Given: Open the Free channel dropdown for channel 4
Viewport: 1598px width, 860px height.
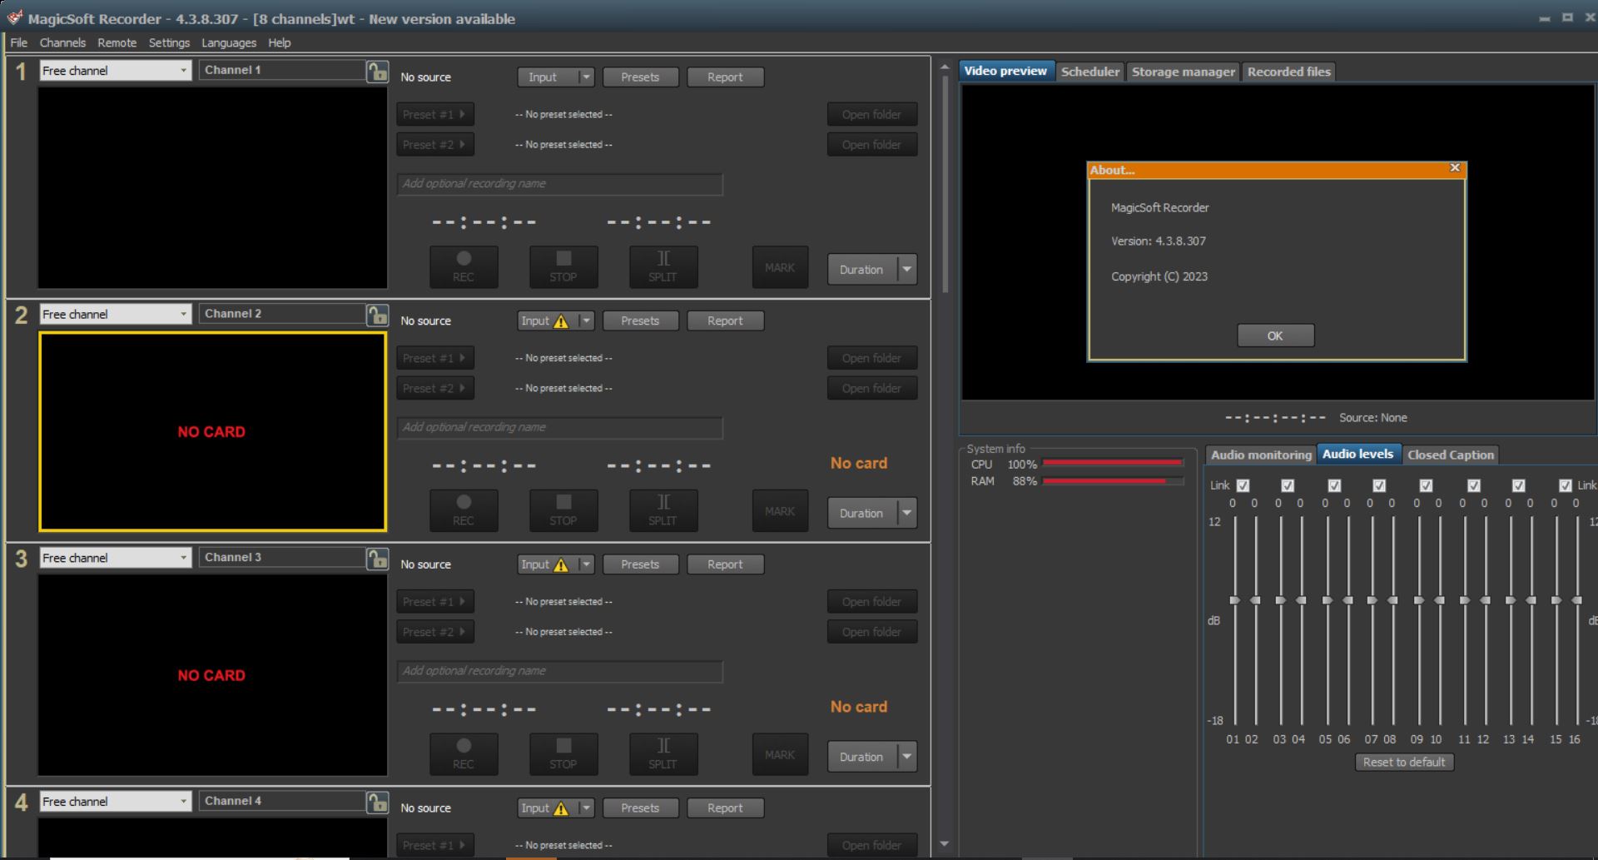Looking at the screenshot, I should pyautogui.click(x=116, y=803).
